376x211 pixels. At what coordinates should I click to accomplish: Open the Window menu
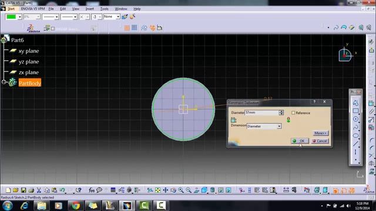[x=121, y=9]
